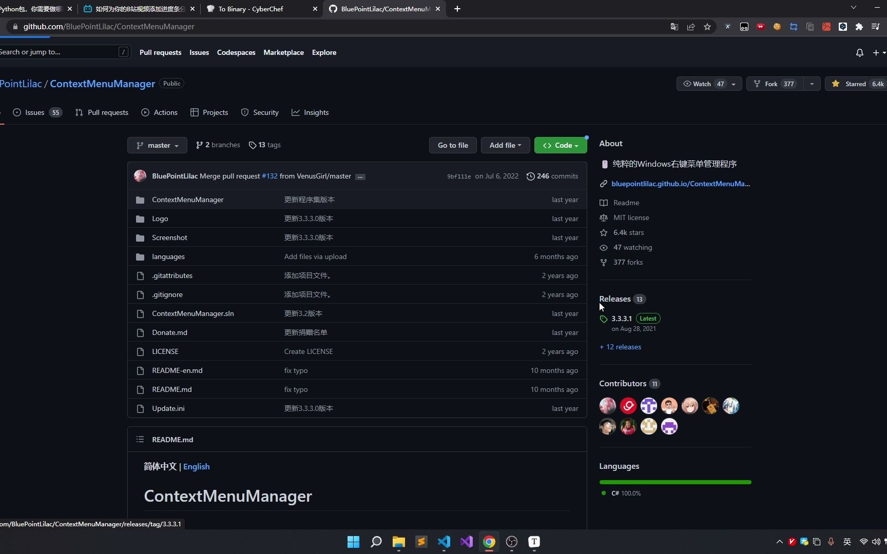Open the repository Security tab
Image resolution: width=887 pixels, height=554 pixels.
pyautogui.click(x=260, y=112)
